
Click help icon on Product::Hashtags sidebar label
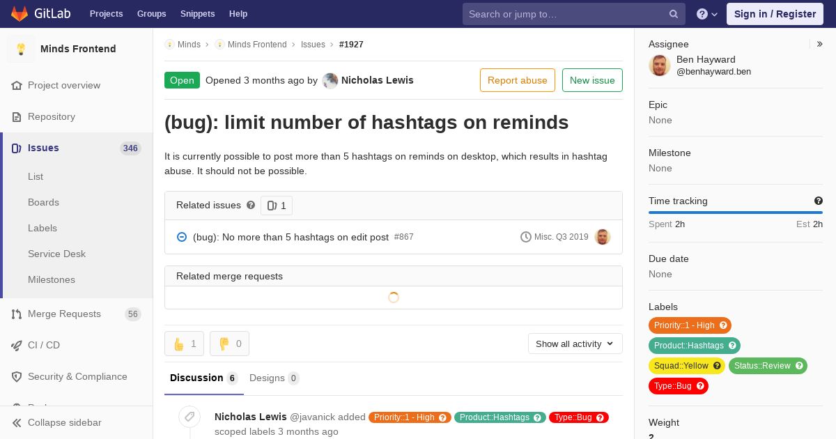[732, 346]
